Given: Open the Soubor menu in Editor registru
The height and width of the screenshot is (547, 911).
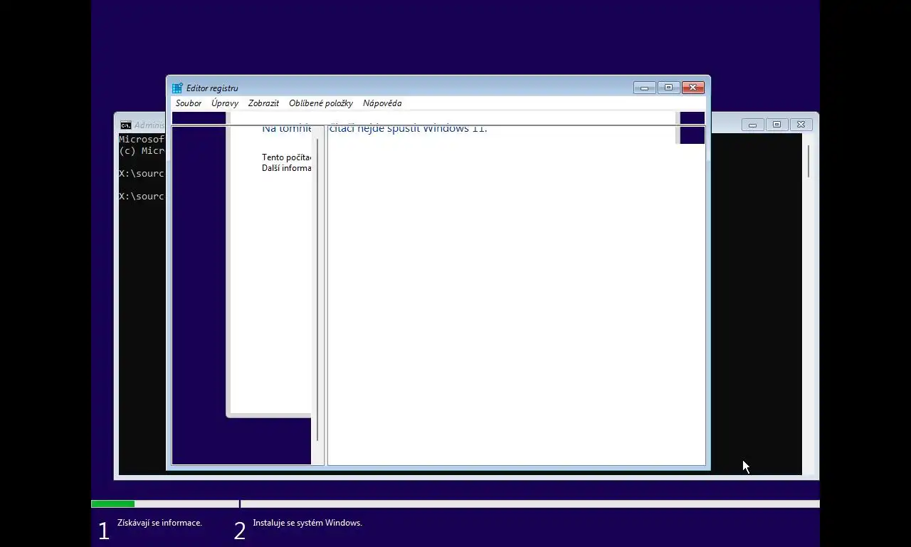Looking at the screenshot, I should [x=189, y=103].
